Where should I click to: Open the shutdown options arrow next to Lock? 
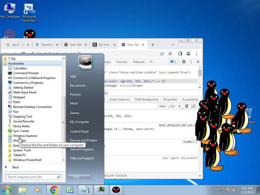pyautogui.click(x=88, y=177)
